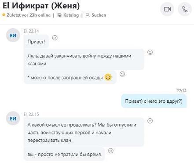Select the 'Zuletzt vor 23h online' status text
The width and height of the screenshot is (194, 163).
click(29, 15)
